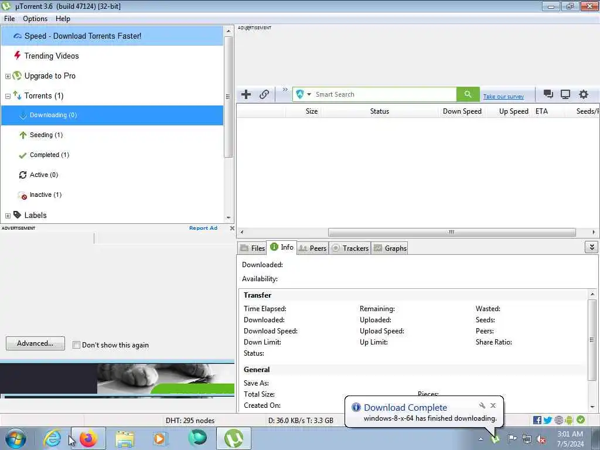Open Windows Explorer from the taskbar
This screenshot has width=600, height=450.
point(125,439)
